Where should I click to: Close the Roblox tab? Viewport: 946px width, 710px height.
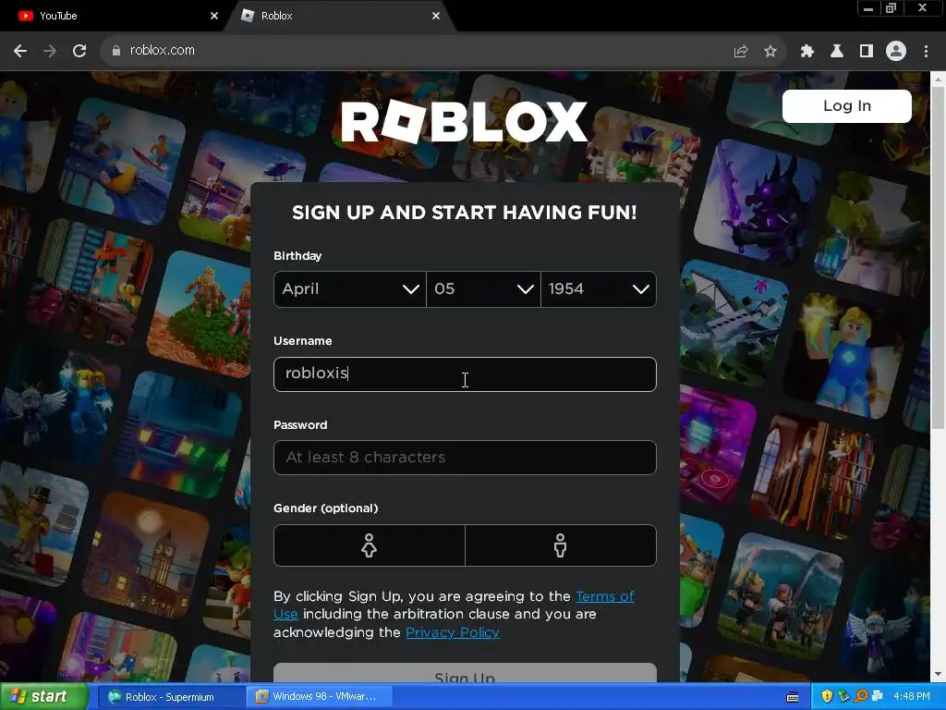pos(436,16)
